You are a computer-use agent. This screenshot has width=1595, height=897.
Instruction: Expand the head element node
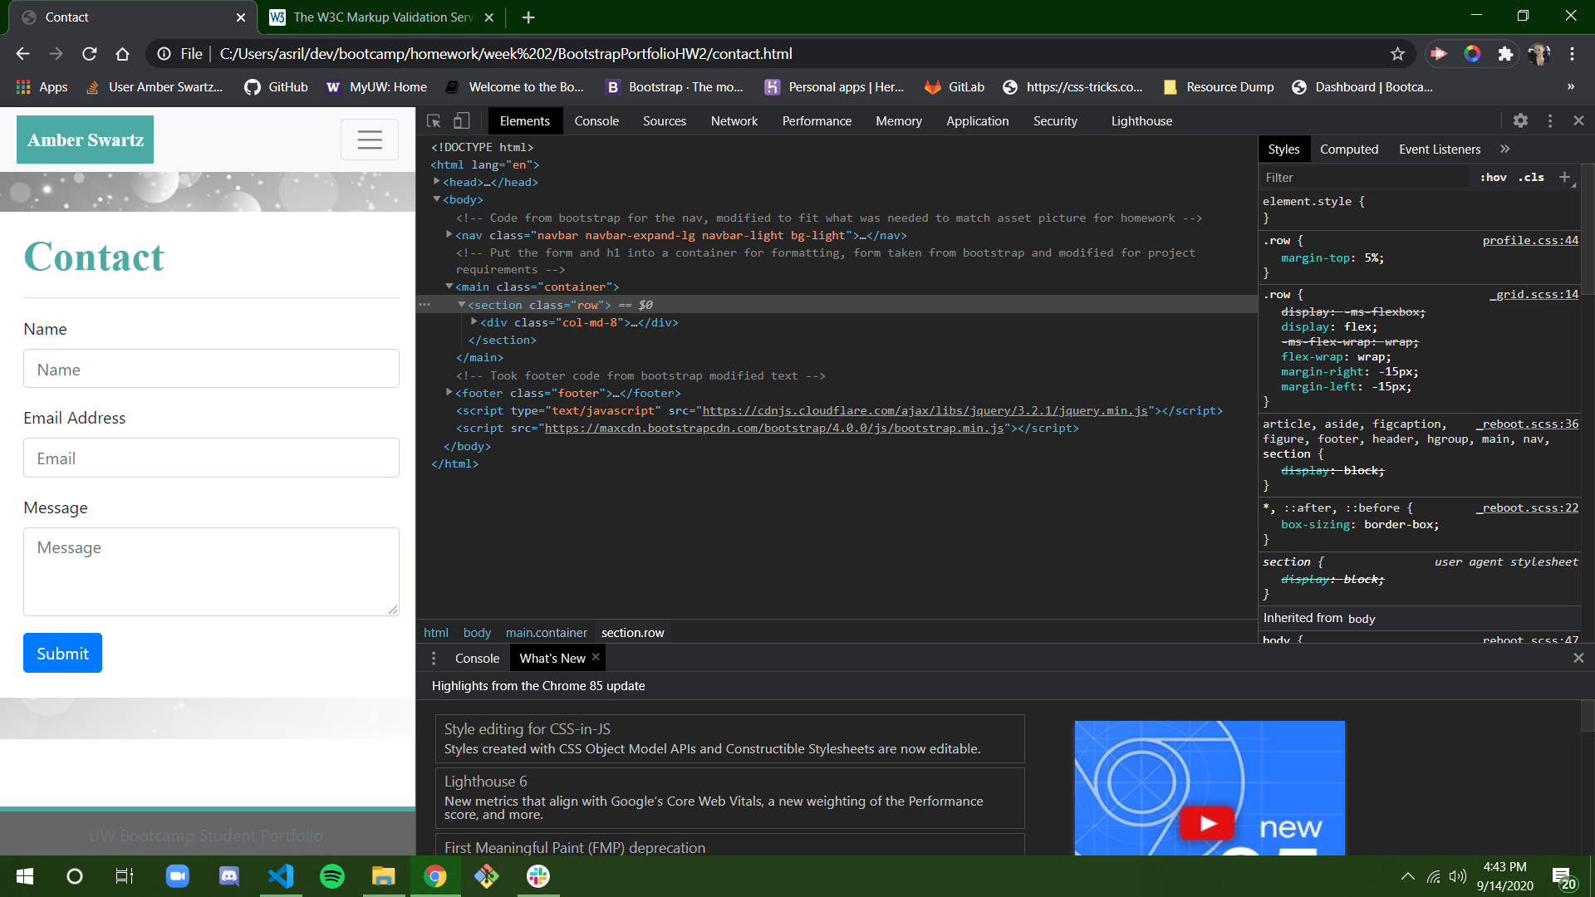pyautogui.click(x=437, y=181)
